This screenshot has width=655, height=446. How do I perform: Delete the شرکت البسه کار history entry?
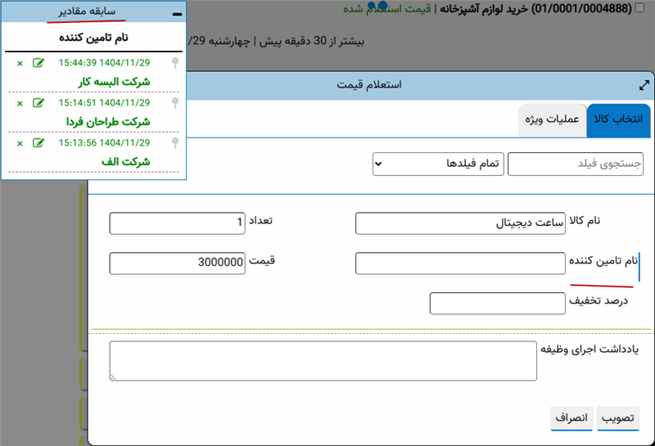[20, 63]
